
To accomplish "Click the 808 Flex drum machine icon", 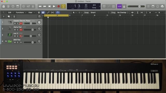I will tap(10, 41).
